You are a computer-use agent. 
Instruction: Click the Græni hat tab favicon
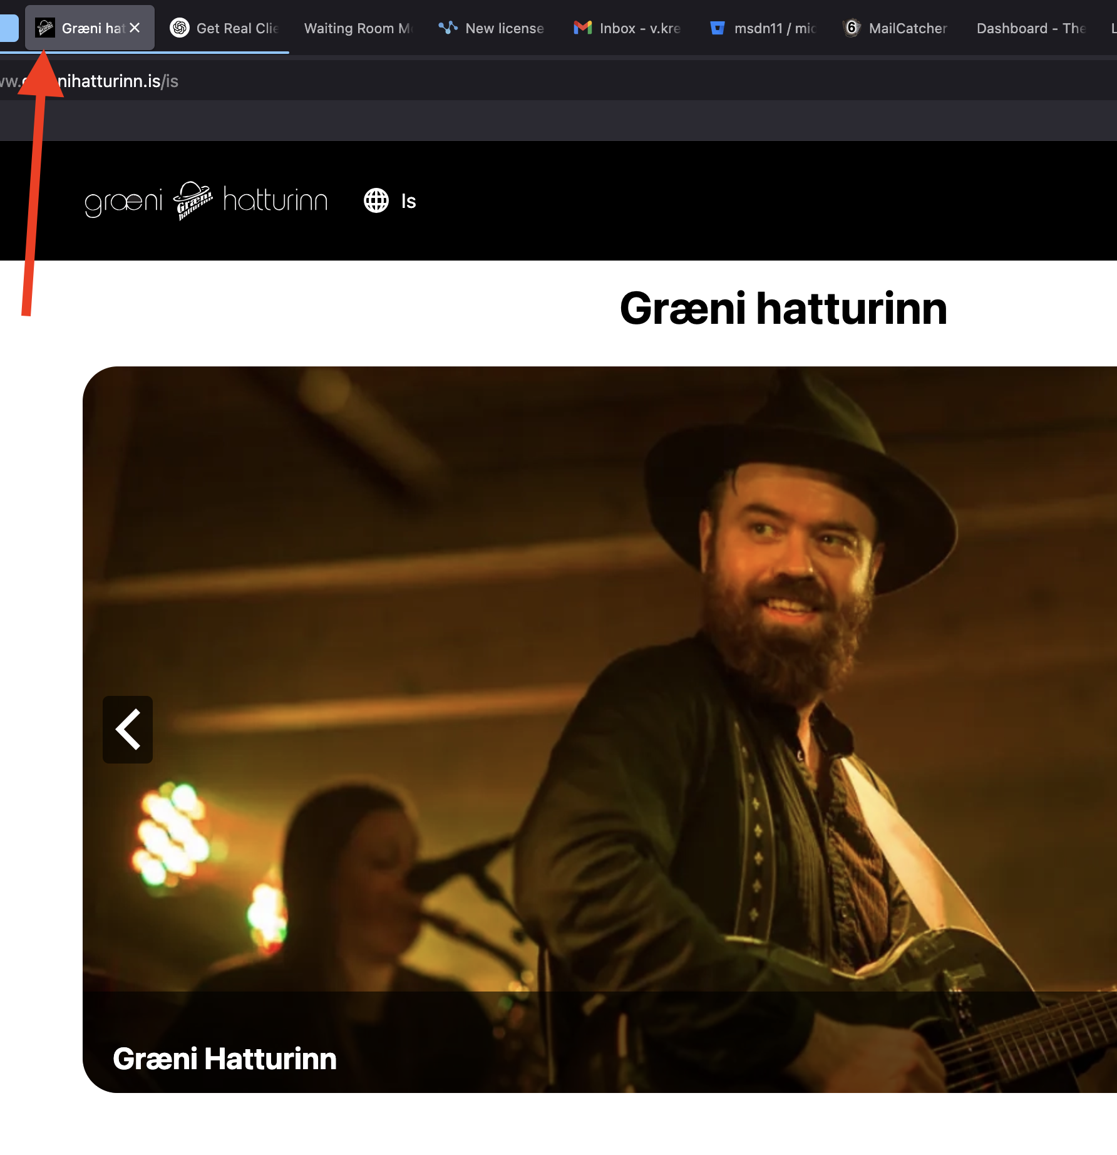click(45, 28)
